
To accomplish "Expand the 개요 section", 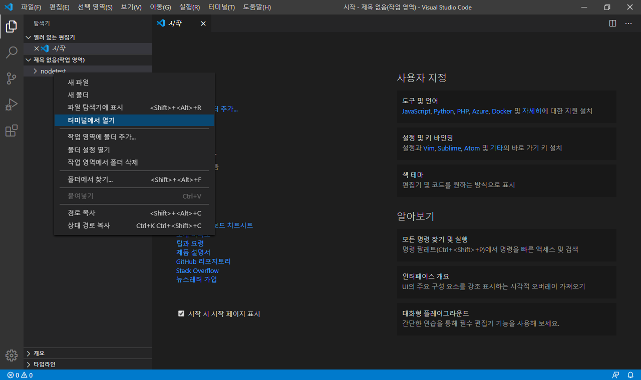I will pyautogui.click(x=88, y=353).
